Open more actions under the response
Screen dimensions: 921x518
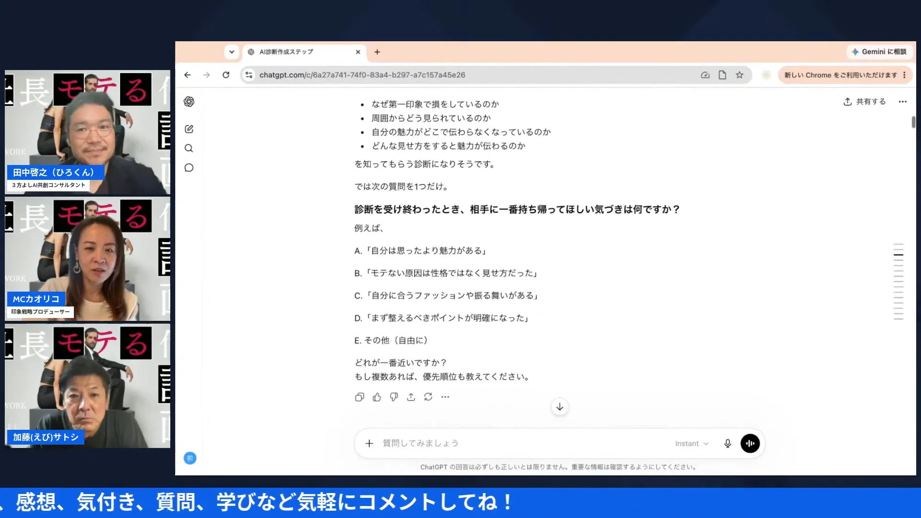click(x=445, y=397)
